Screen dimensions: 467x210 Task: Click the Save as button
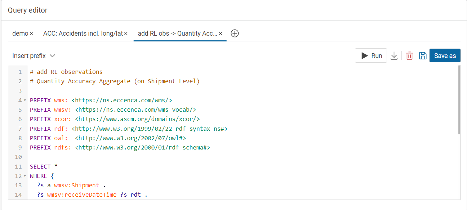445,56
